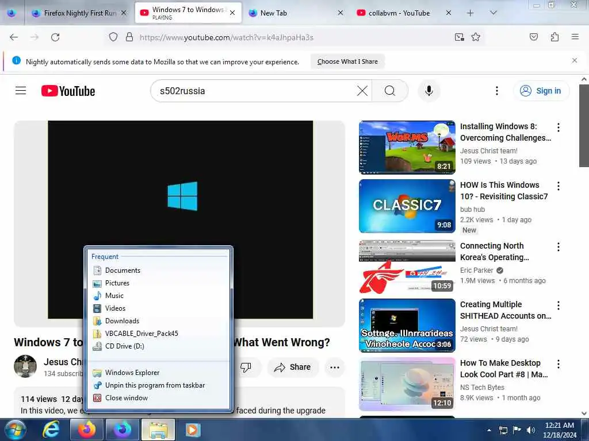Click the Share button under the video
Image resolution: width=589 pixels, height=441 pixels.
[293, 367]
